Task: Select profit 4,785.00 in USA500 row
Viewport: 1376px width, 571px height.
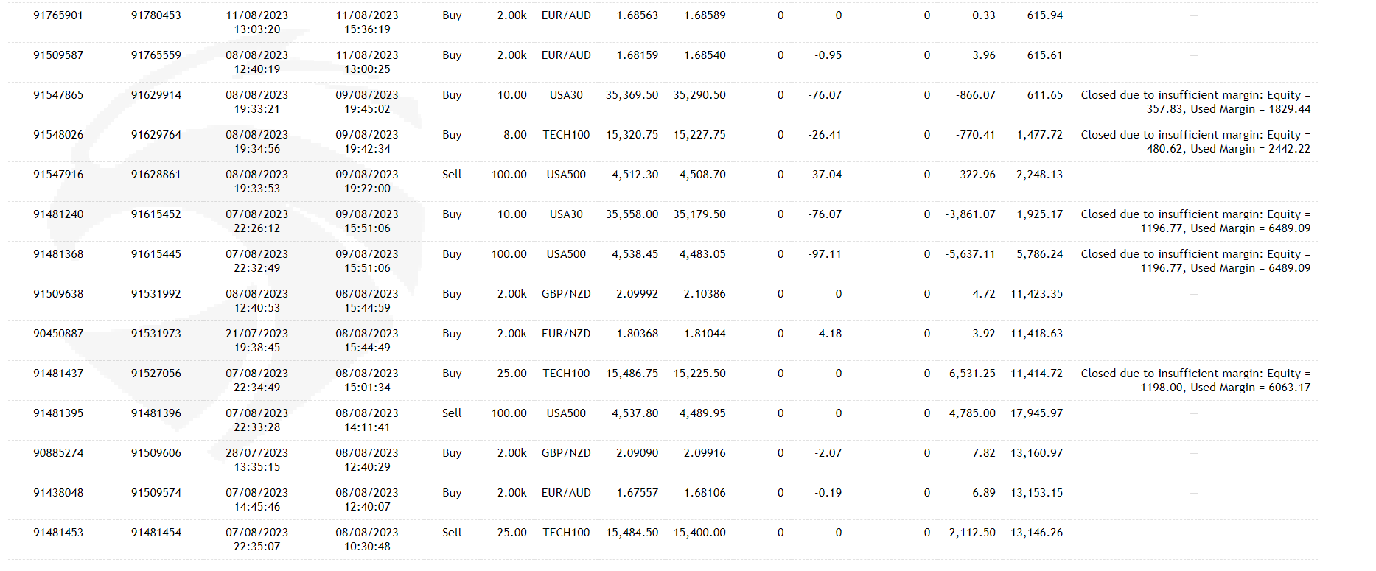Action: click(x=972, y=413)
